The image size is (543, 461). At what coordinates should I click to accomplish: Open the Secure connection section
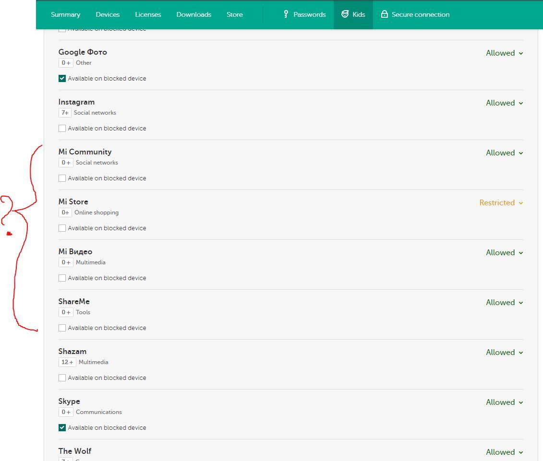coord(421,14)
